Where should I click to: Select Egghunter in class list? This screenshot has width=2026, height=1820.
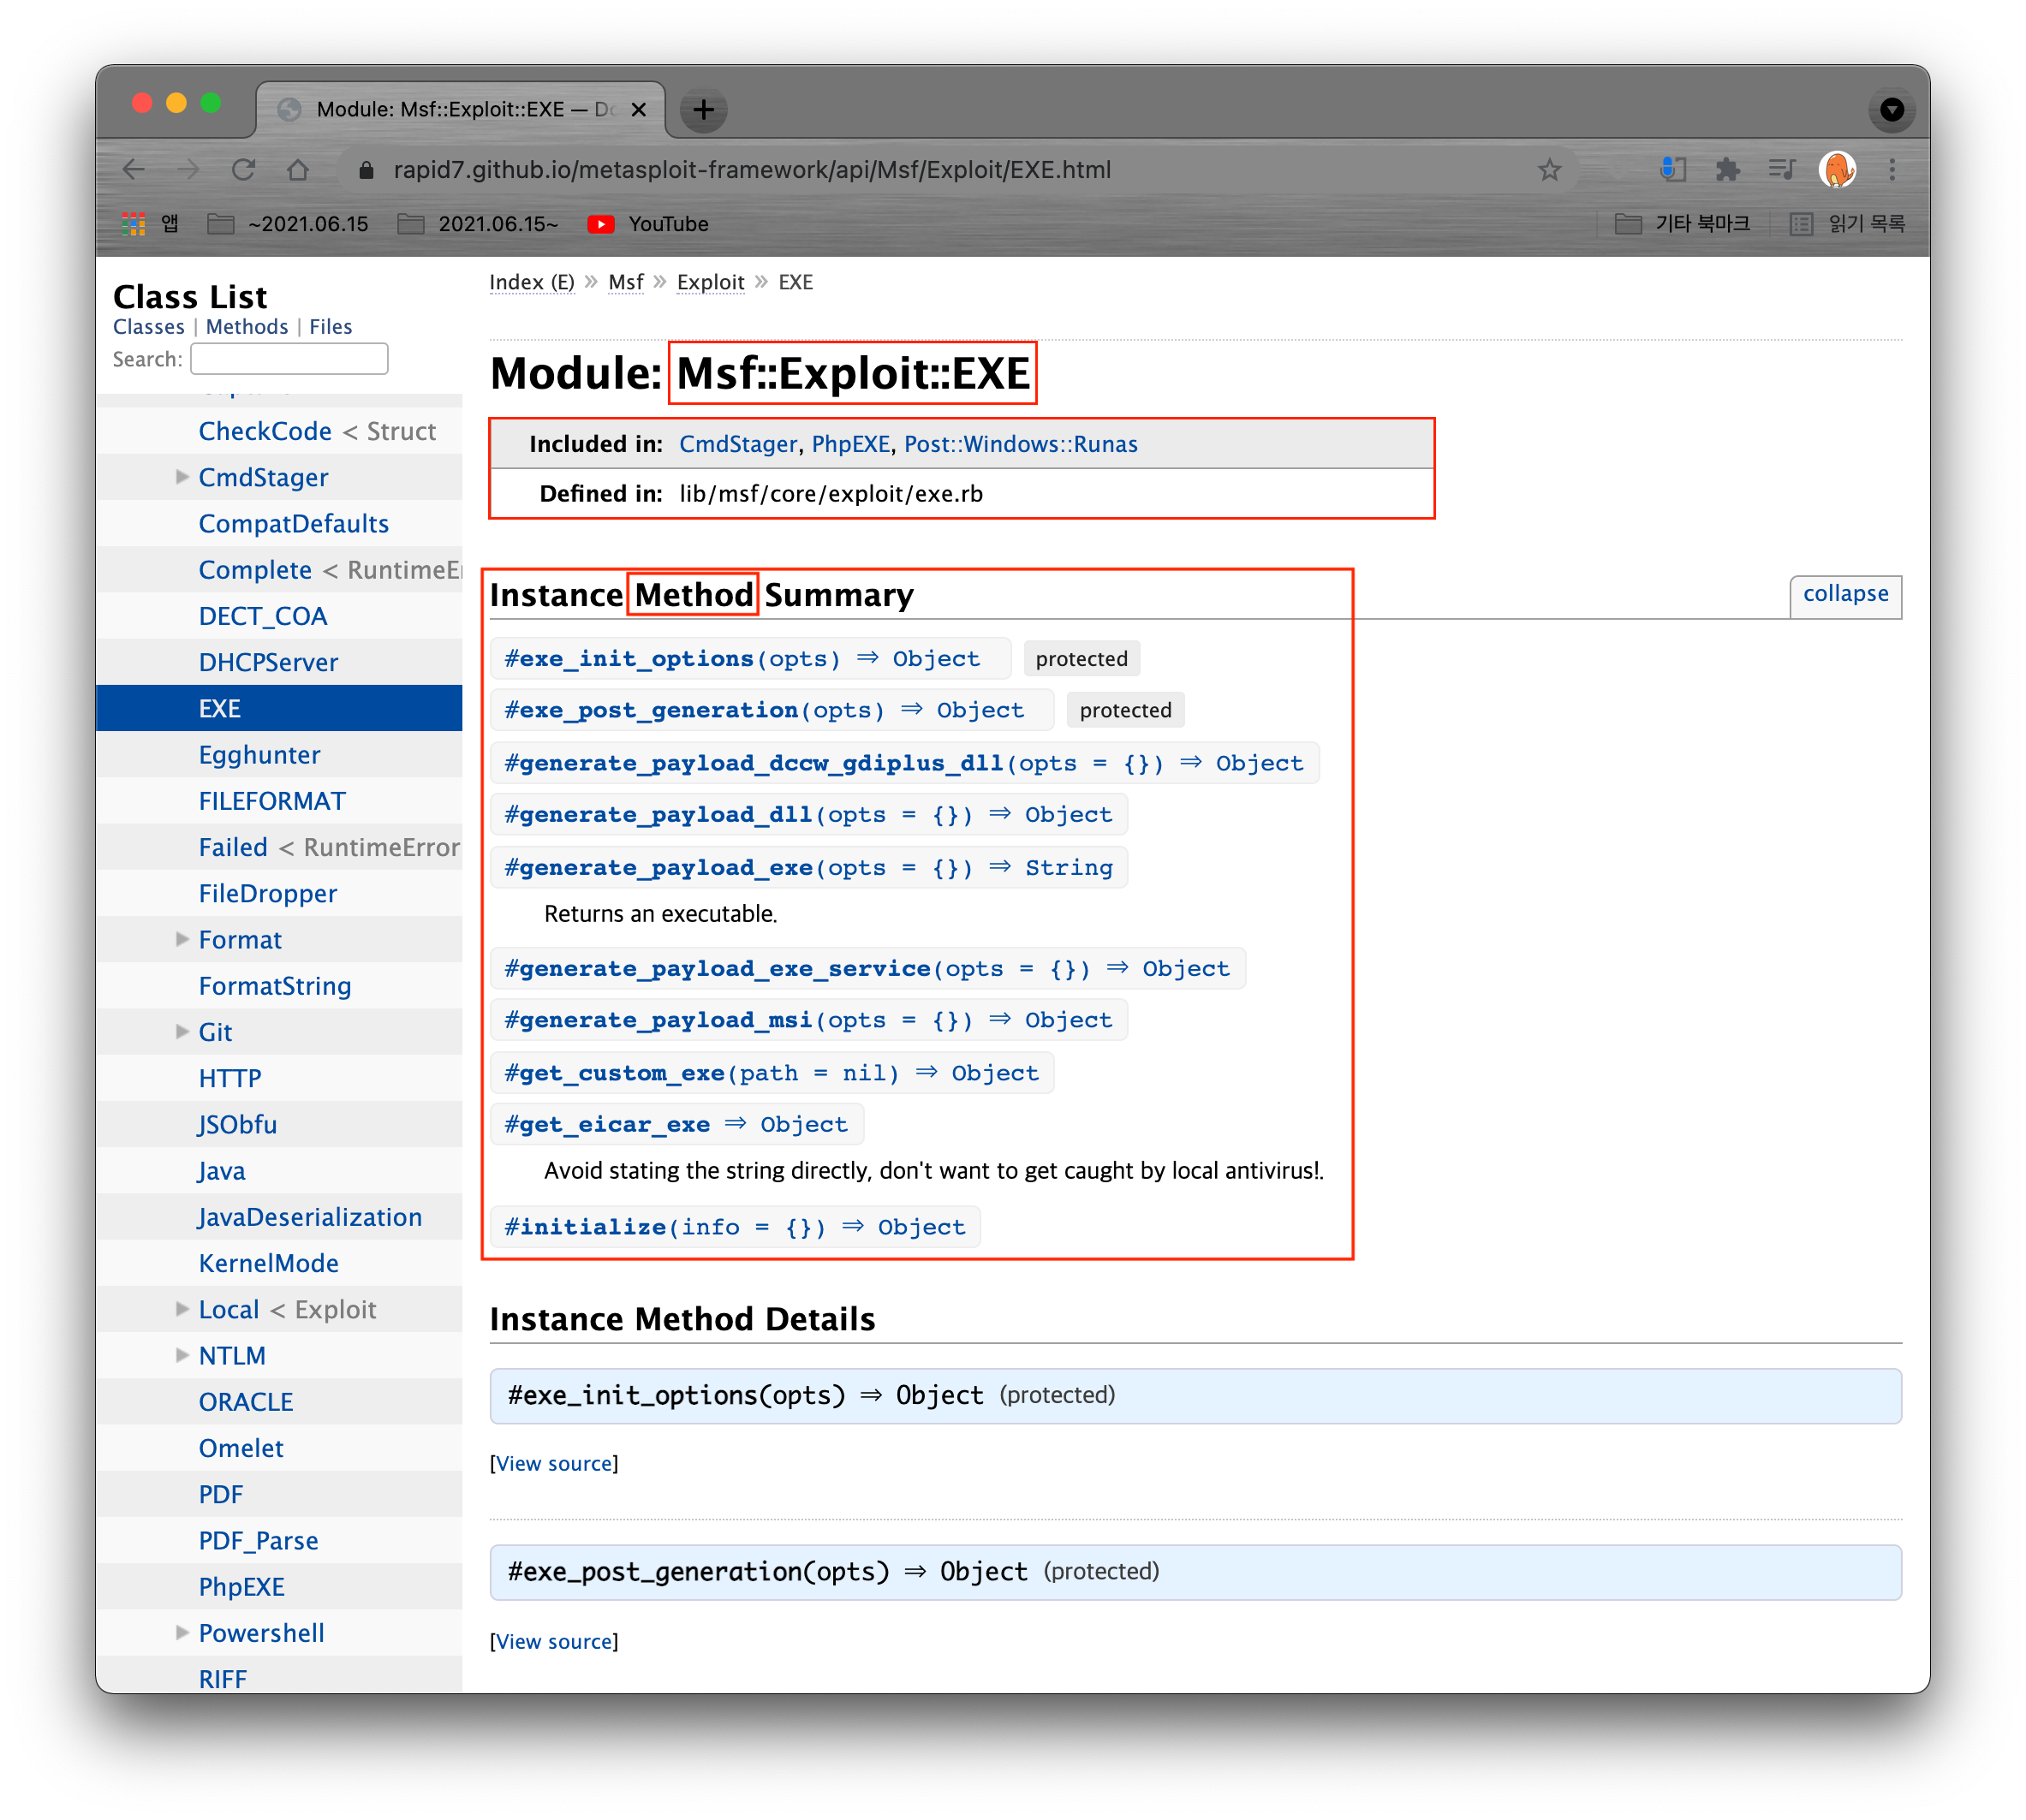pos(259,755)
